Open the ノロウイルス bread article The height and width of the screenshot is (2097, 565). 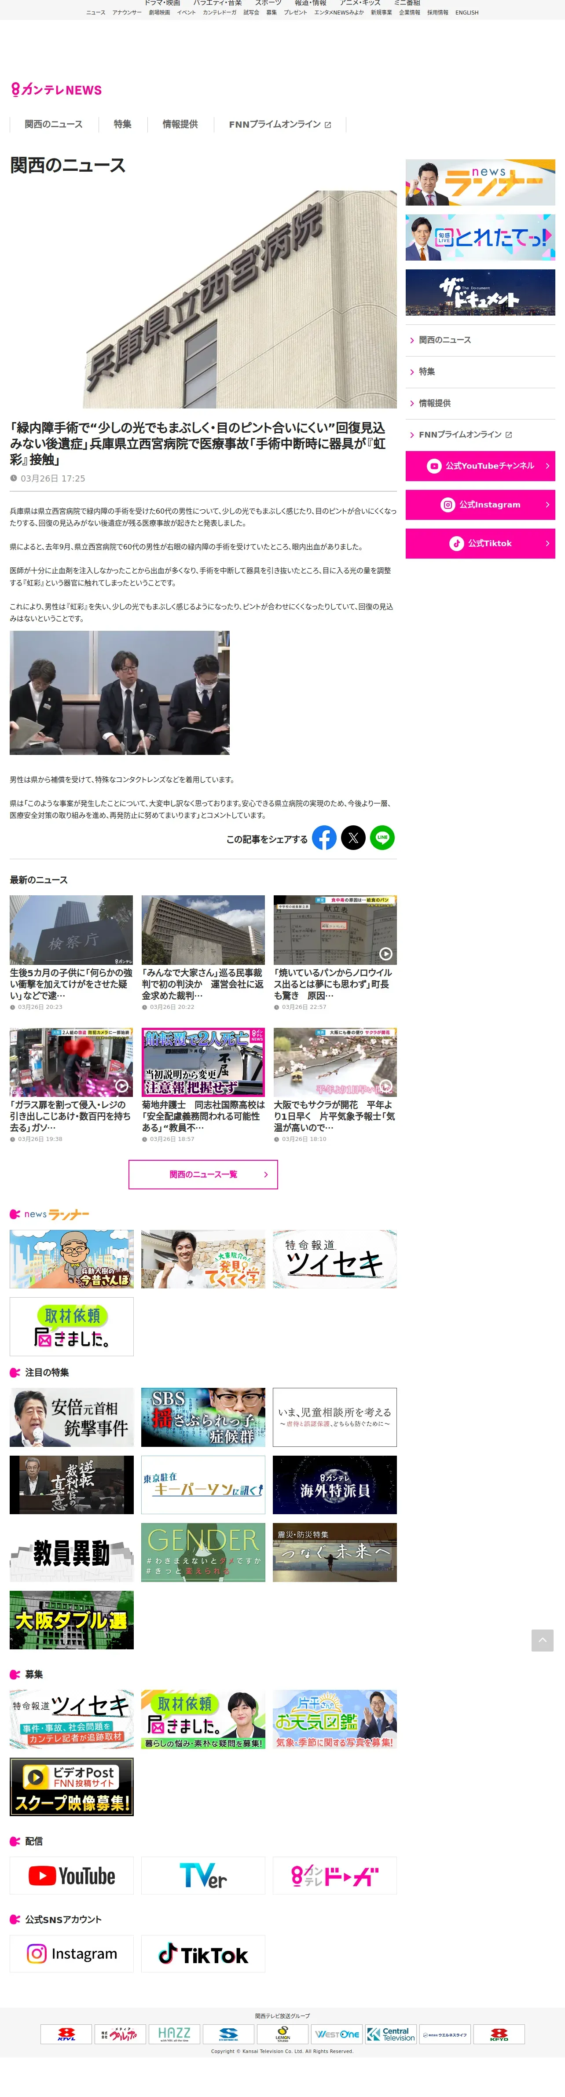[334, 953]
